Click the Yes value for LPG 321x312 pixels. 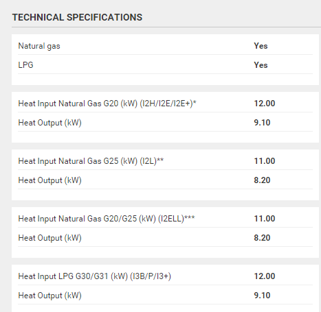[261, 65]
